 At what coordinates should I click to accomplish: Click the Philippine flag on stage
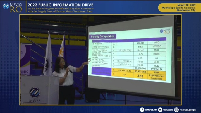click(62, 49)
